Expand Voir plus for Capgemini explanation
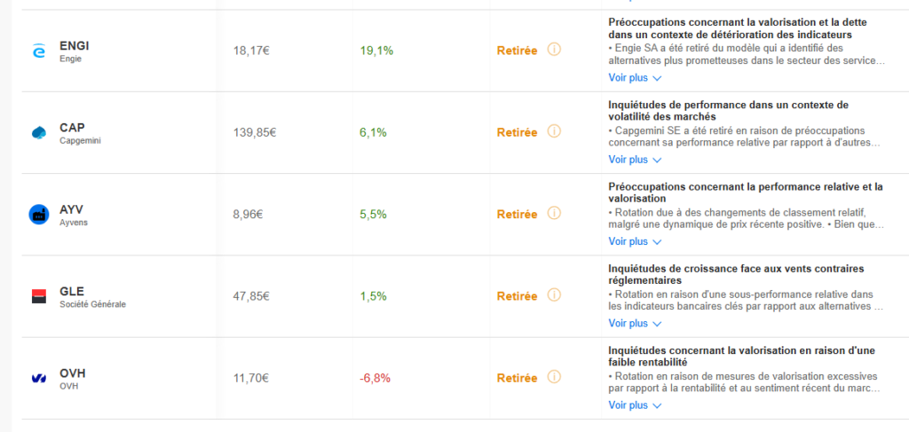909x432 pixels. coord(635,160)
